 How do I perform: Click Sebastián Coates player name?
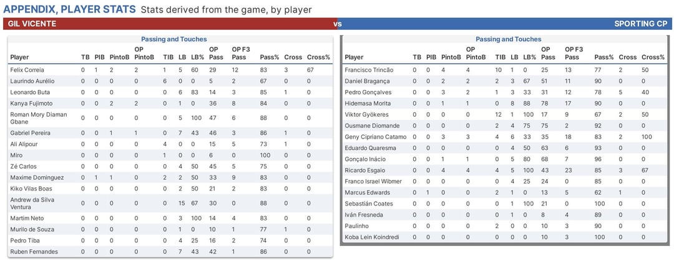click(368, 204)
